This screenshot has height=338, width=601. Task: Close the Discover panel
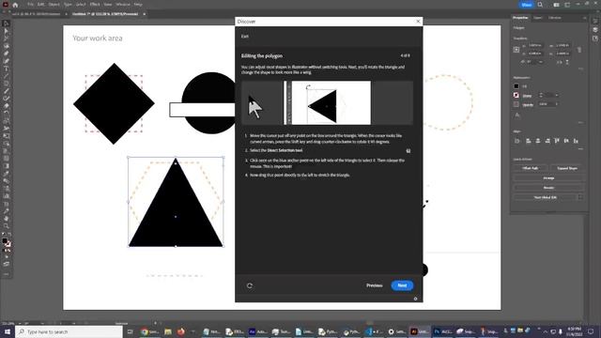tap(418, 22)
